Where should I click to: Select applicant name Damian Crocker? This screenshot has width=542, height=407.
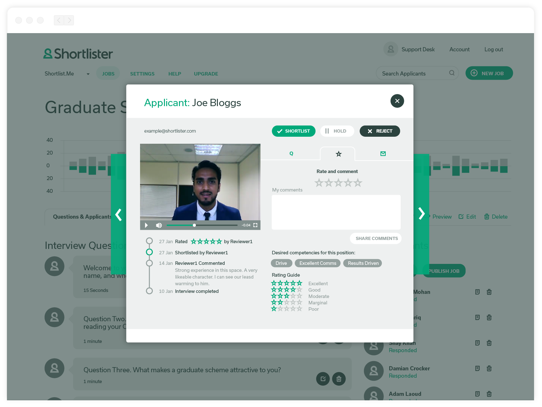(x=409, y=368)
